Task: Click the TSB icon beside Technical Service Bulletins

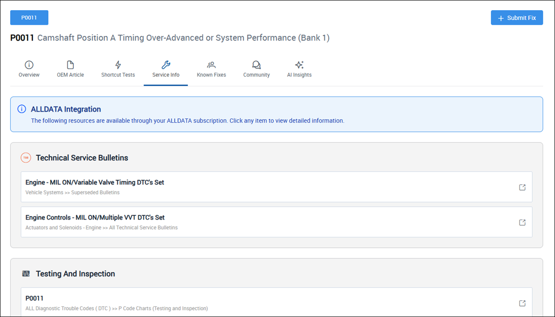Action: tap(26, 158)
